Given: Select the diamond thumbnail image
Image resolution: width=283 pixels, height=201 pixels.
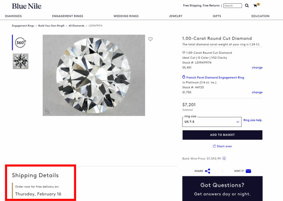Looking at the screenshot, I should [x=21, y=61].
